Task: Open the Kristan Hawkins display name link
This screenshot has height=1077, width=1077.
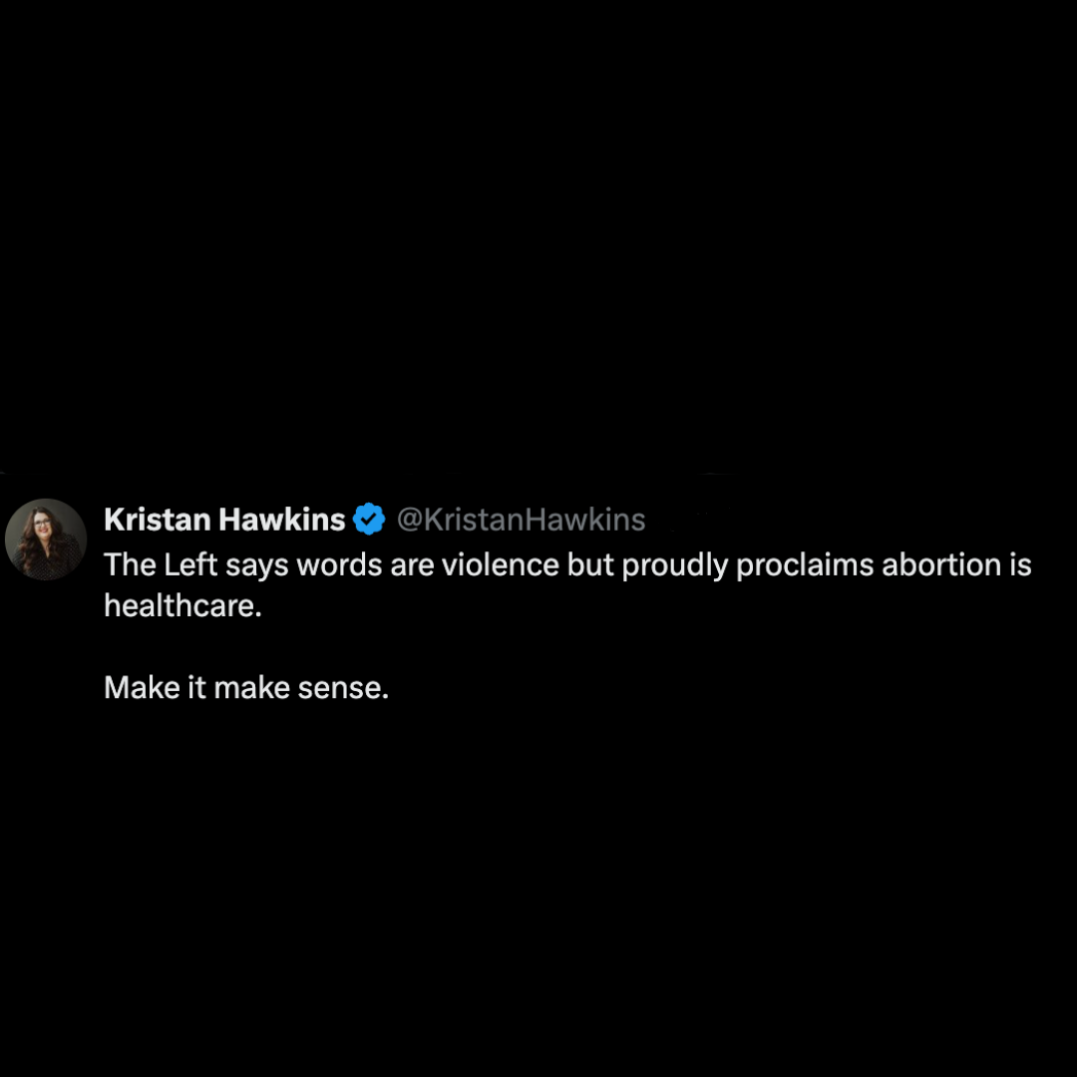Action: pyautogui.click(x=224, y=520)
